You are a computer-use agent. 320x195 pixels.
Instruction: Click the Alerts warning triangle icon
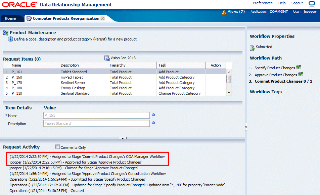(x=224, y=12)
